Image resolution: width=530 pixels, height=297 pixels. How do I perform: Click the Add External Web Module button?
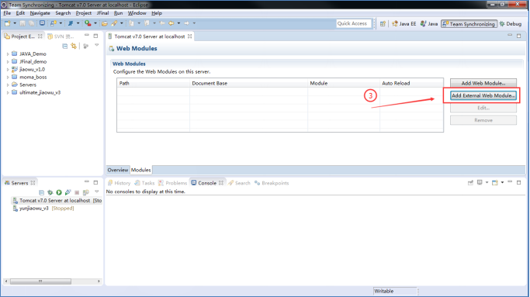[483, 95]
